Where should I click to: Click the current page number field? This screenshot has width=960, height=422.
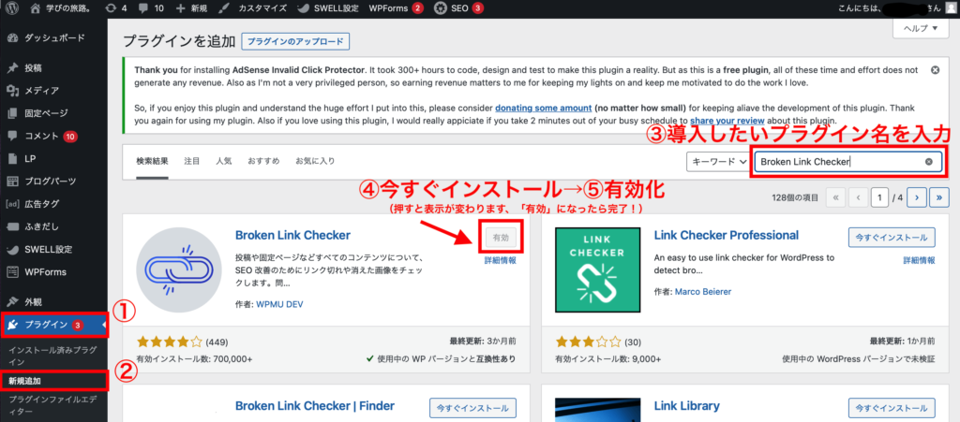pyautogui.click(x=879, y=197)
